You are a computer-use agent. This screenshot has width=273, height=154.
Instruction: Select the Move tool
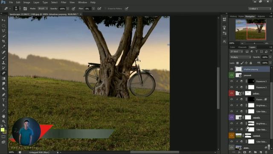[3, 20]
